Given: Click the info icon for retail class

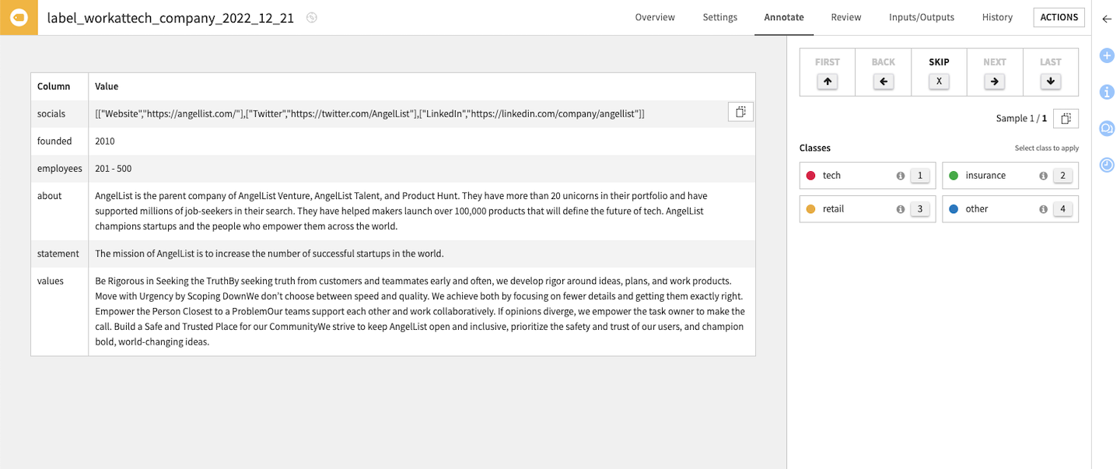Looking at the screenshot, I should point(901,209).
